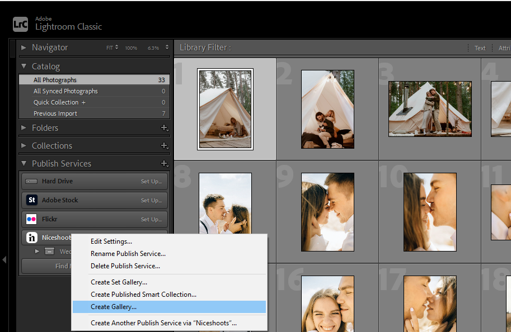
Task: Choose Edit Settings from context menu
Action: (x=169, y=241)
